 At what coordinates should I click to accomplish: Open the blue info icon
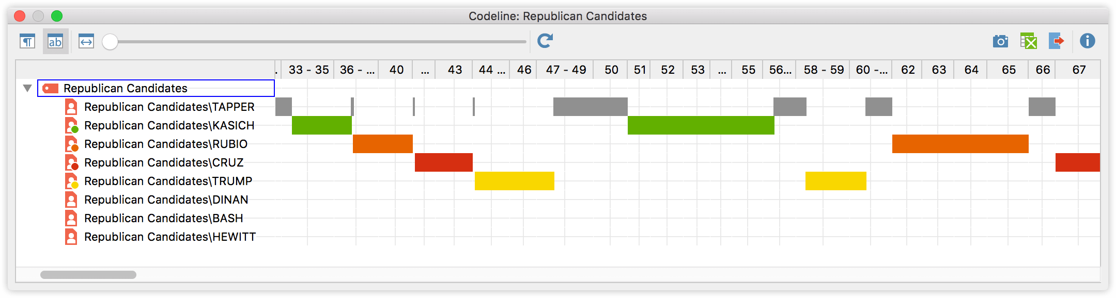(1088, 41)
